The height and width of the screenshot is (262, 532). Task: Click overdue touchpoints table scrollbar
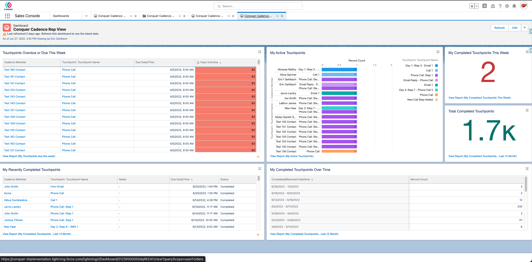click(x=259, y=62)
